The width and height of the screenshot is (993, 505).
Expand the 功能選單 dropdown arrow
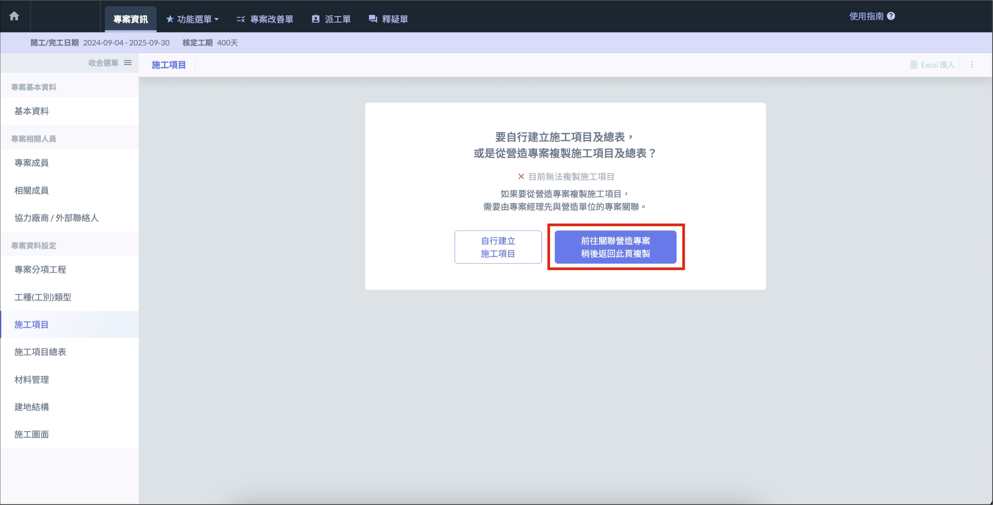coord(217,19)
